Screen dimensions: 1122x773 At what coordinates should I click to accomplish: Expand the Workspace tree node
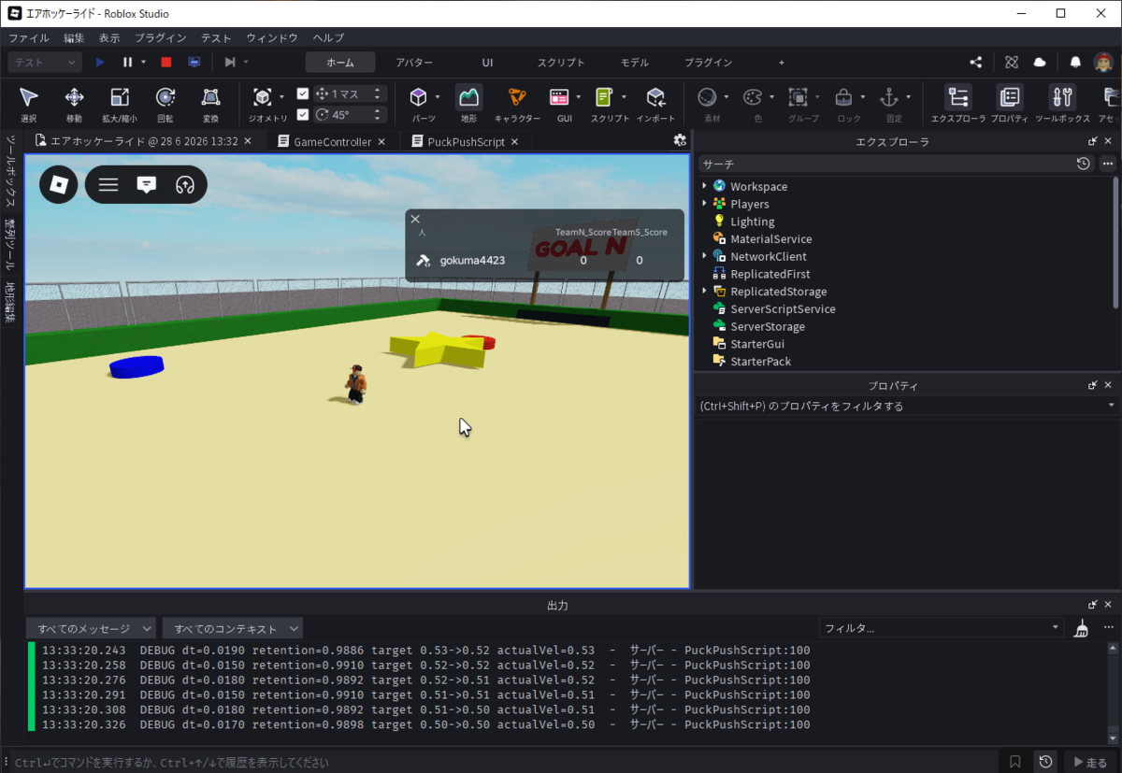(x=704, y=186)
